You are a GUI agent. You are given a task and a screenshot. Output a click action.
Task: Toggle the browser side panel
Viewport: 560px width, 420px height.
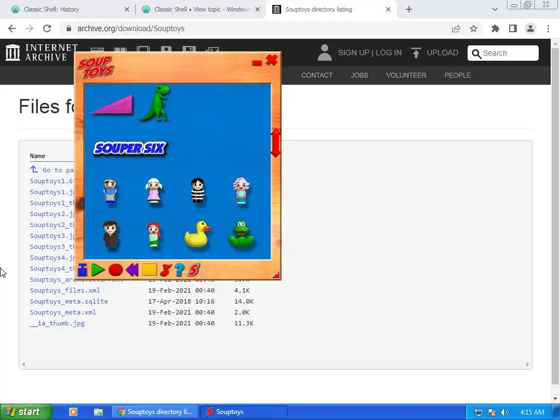coord(513,28)
